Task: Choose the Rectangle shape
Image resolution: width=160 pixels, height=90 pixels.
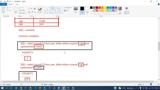Action: pos(52,8)
